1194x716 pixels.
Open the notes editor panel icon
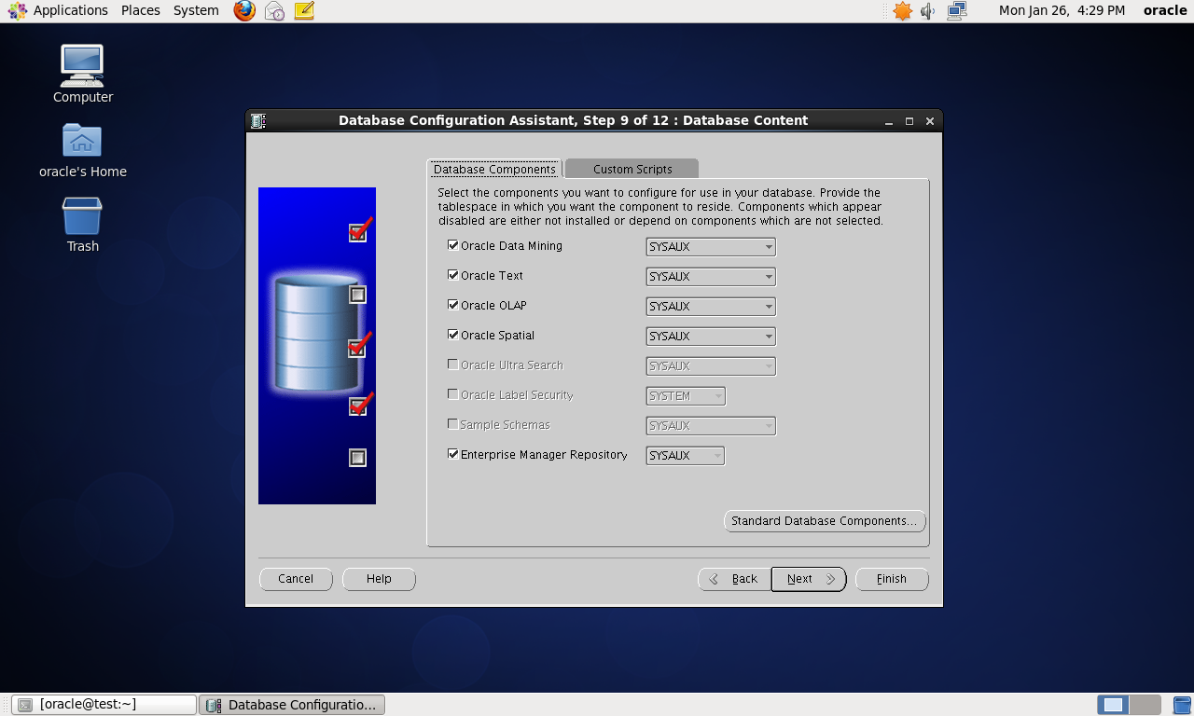(x=303, y=11)
